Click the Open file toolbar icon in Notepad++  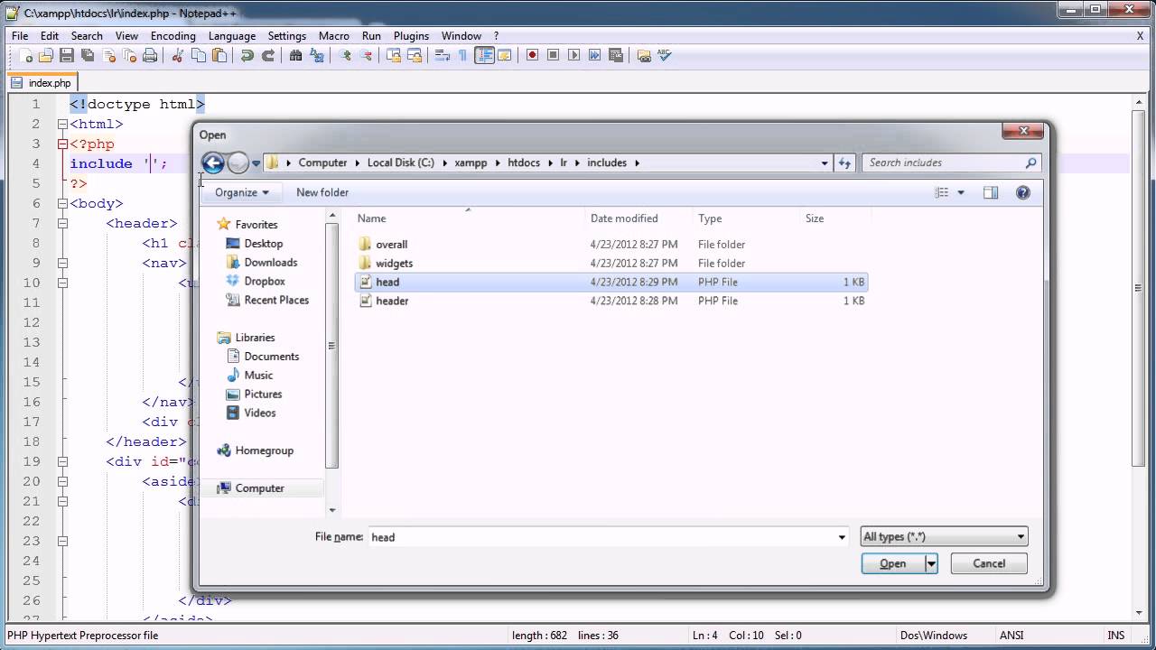[46, 56]
